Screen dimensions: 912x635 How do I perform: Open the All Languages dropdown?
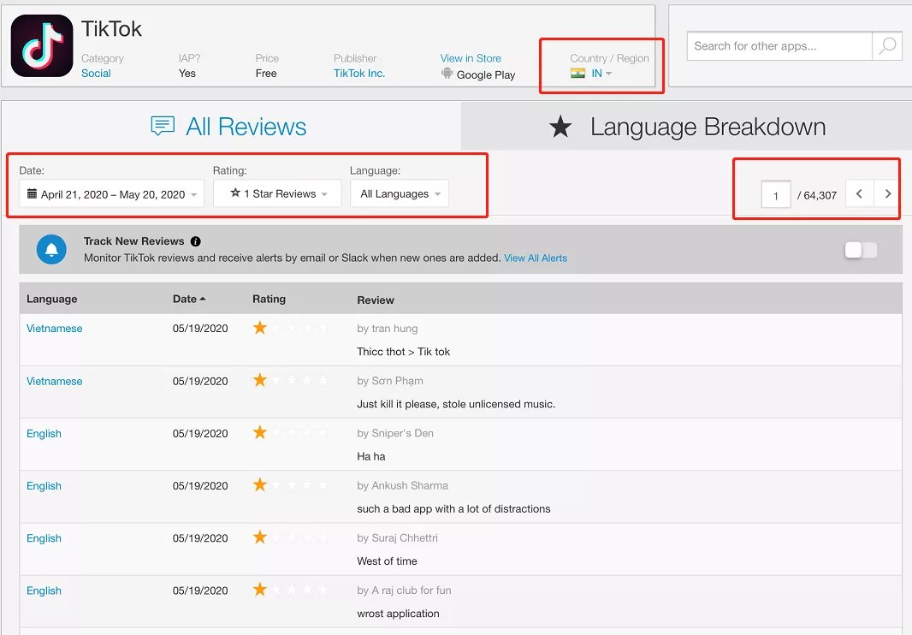click(x=400, y=193)
